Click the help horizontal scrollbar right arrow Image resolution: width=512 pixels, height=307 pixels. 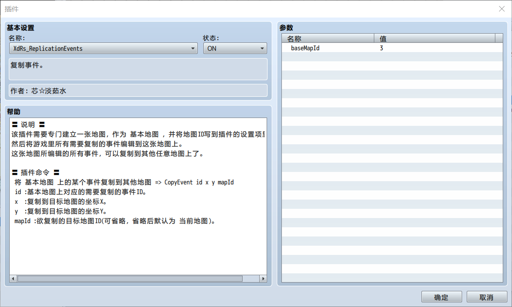point(263,278)
